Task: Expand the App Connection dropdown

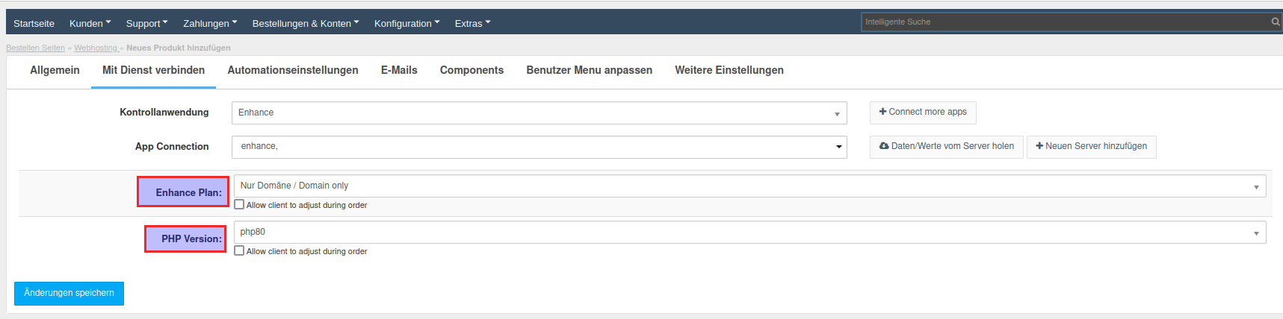Action: point(539,147)
